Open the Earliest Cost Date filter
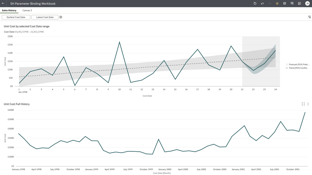Screen dimensions: 312x175 (16, 17)
